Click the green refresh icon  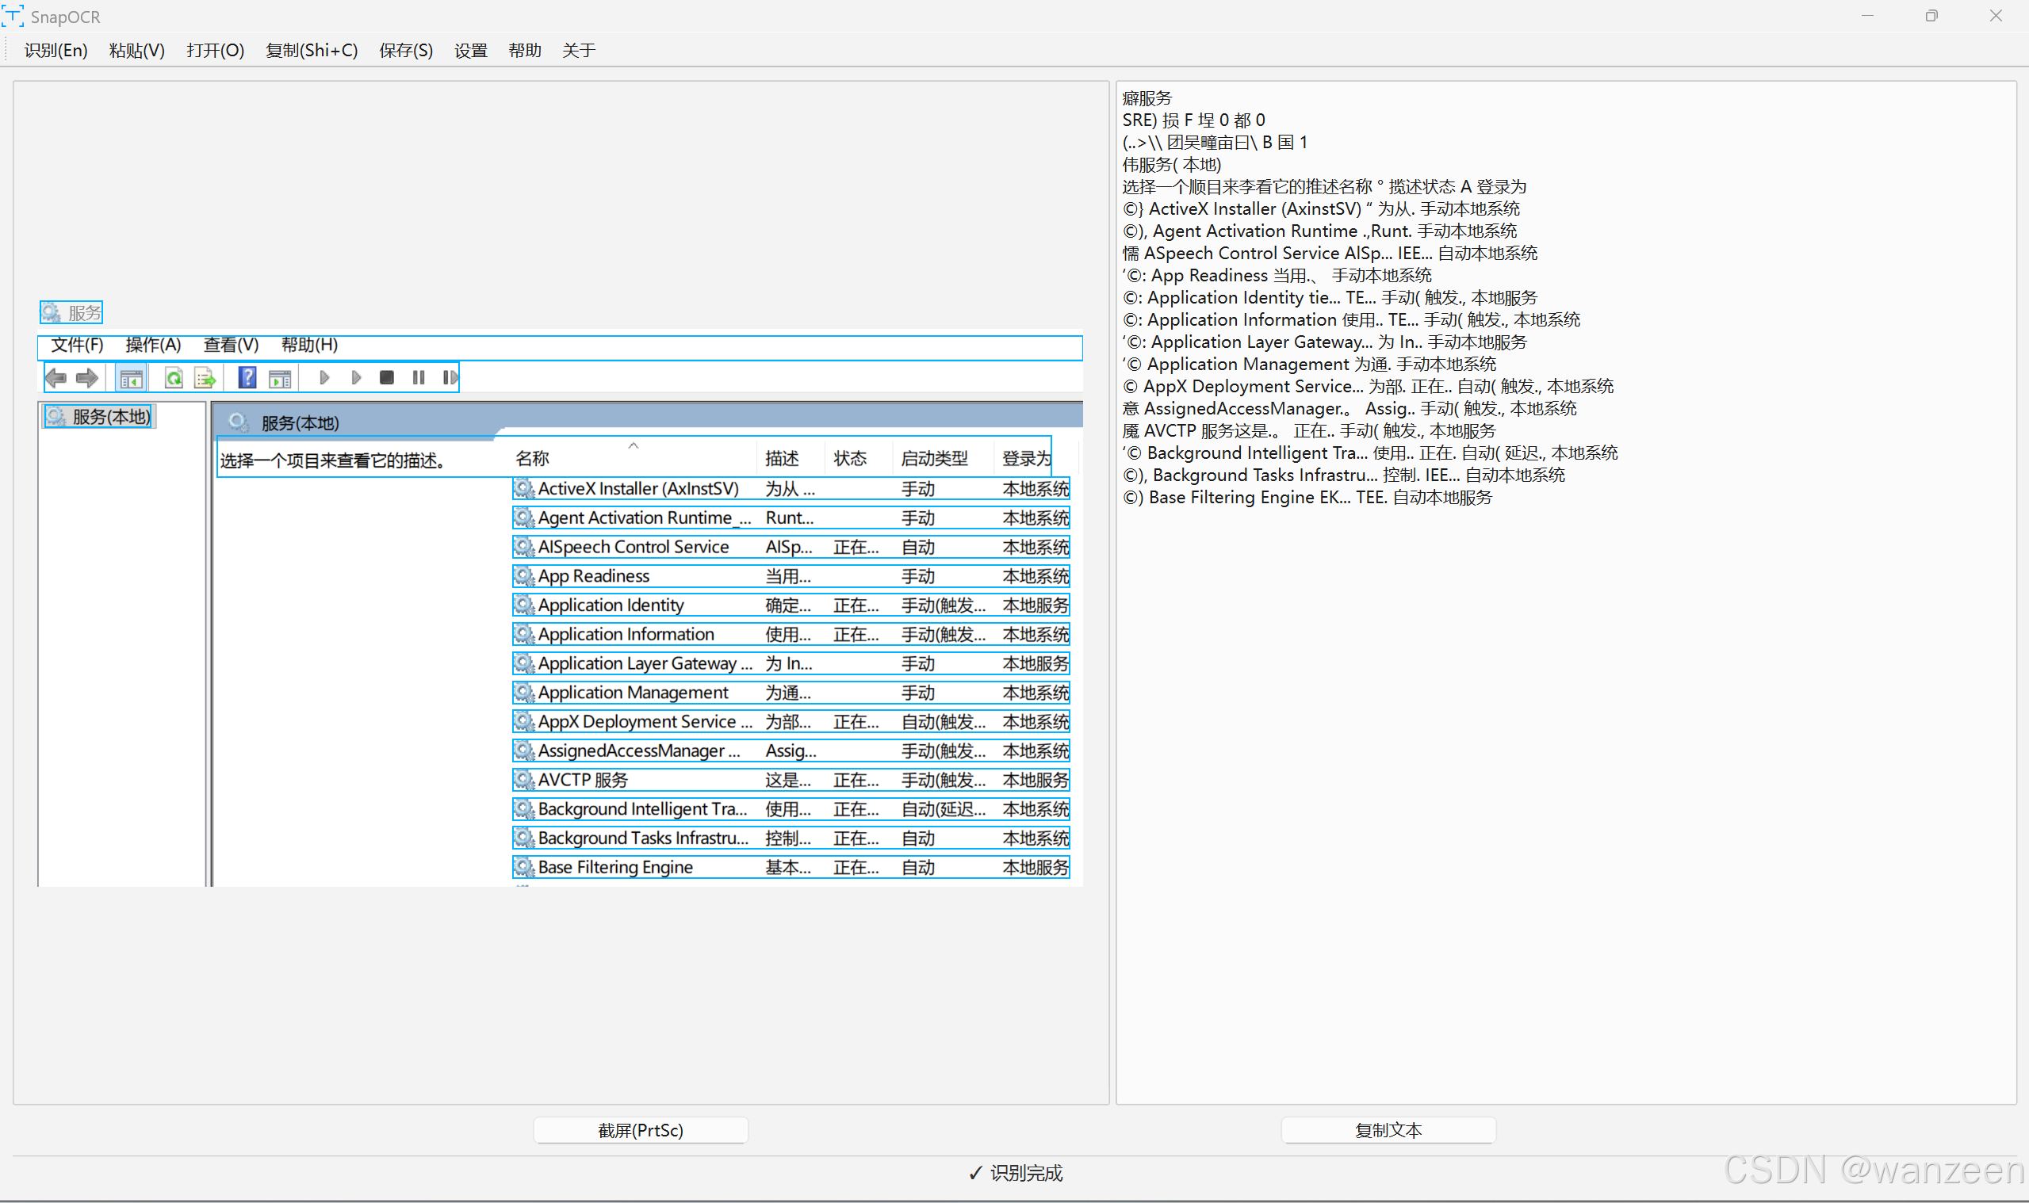[174, 378]
